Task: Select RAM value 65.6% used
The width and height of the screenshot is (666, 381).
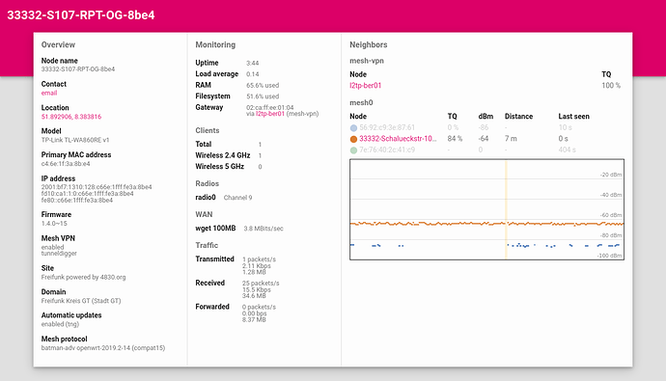Action: 263,85
